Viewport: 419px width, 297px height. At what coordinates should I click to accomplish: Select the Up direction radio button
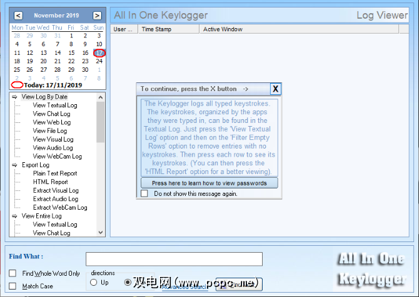[x=94, y=282]
